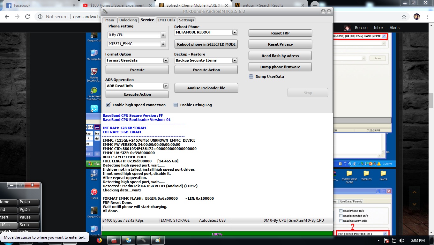Expand the METAMODE REBOOT dropdown
The height and width of the screenshot is (245, 434).
pyautogui.click(x=235, y=32)
